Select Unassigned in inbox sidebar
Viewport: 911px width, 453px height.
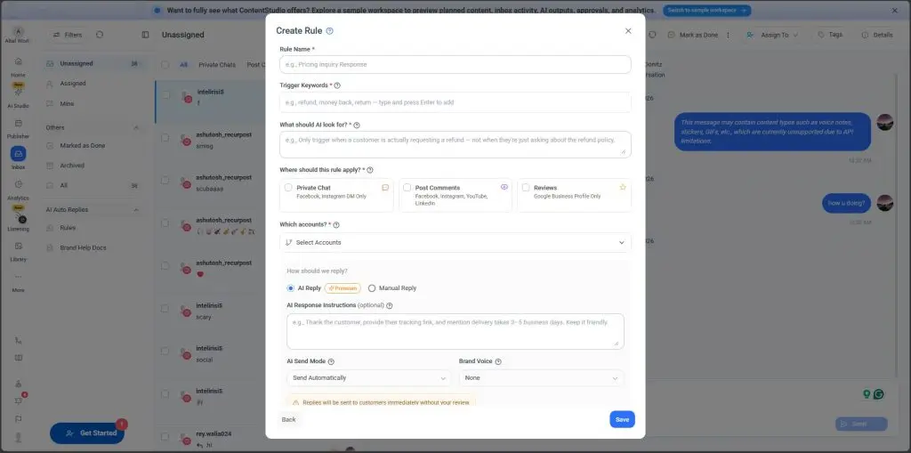pos(93,64)
